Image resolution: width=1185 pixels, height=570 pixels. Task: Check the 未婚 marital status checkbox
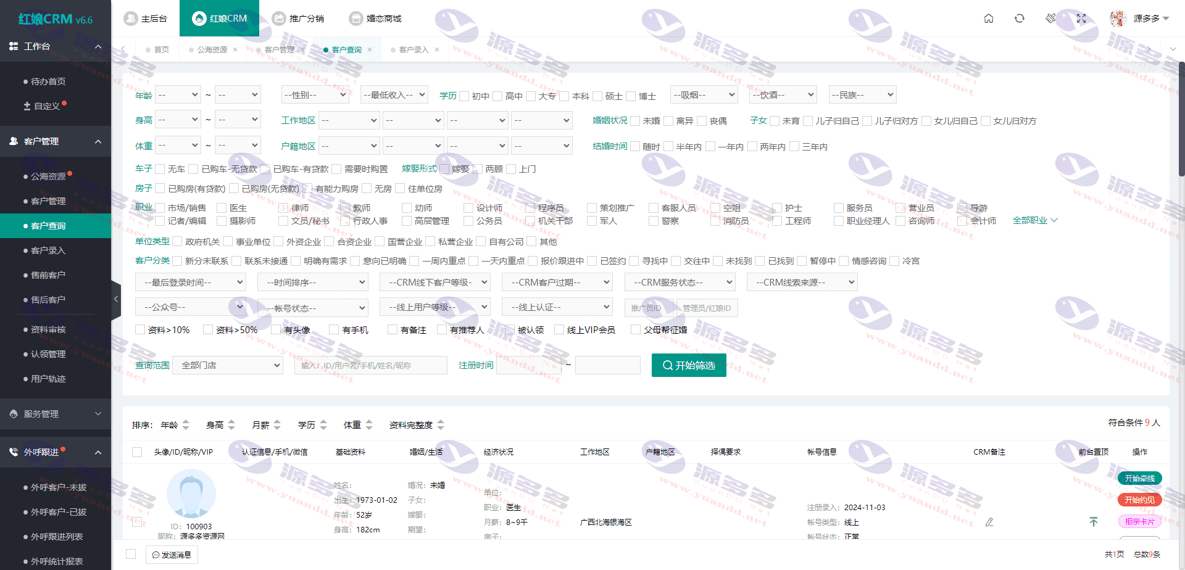click(635, 121)
